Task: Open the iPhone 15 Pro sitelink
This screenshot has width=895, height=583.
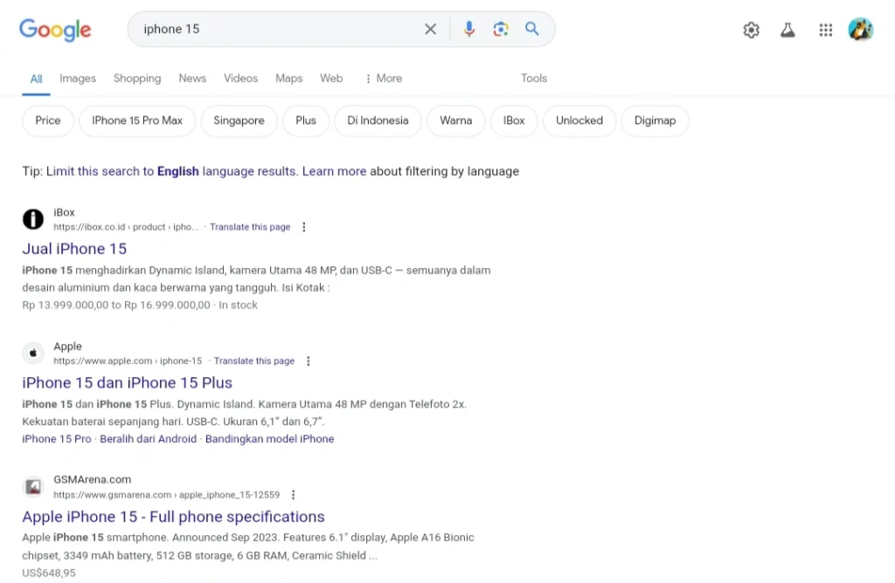Action: [x=57, y=439]
